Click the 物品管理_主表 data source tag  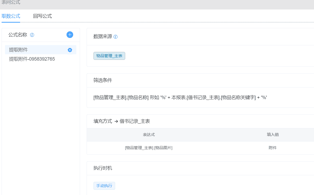pyautogui.click(x=109, y=56)
